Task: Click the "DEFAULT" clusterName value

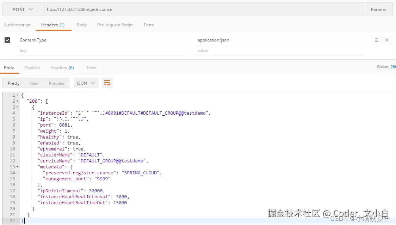Action: click(x=90, y=155)
